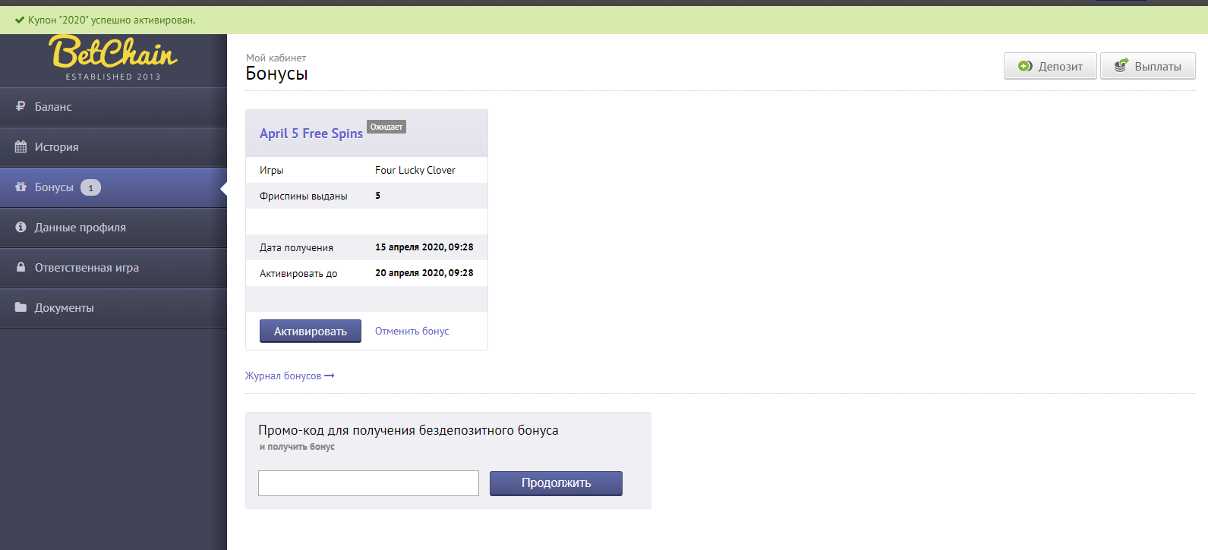The width and height of the screenshot is (1208, 550).
Task: Click the Активировать bonus button
Action: pyautogui.click(x=311, y=331)
